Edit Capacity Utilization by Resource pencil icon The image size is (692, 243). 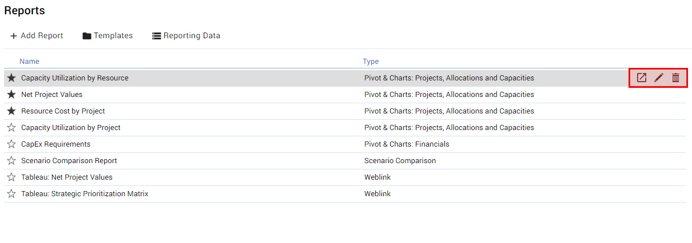[659, 78]
